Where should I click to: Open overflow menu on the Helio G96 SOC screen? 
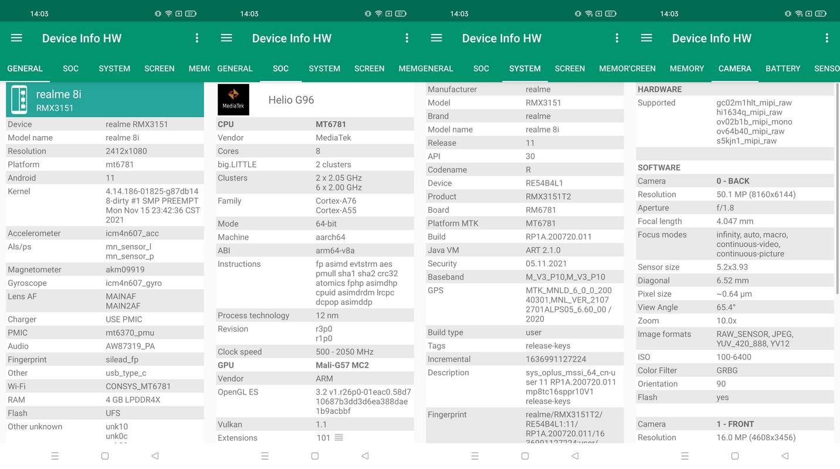click(407, 38)
